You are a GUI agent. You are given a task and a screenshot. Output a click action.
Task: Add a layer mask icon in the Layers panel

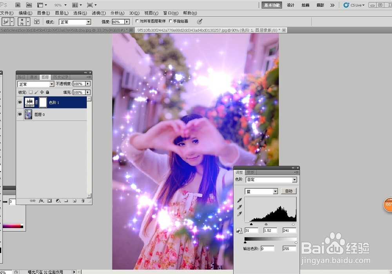[x=49, y=201]
